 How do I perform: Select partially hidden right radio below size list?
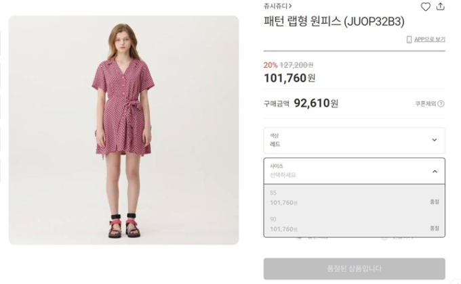(x=384, y=238)
